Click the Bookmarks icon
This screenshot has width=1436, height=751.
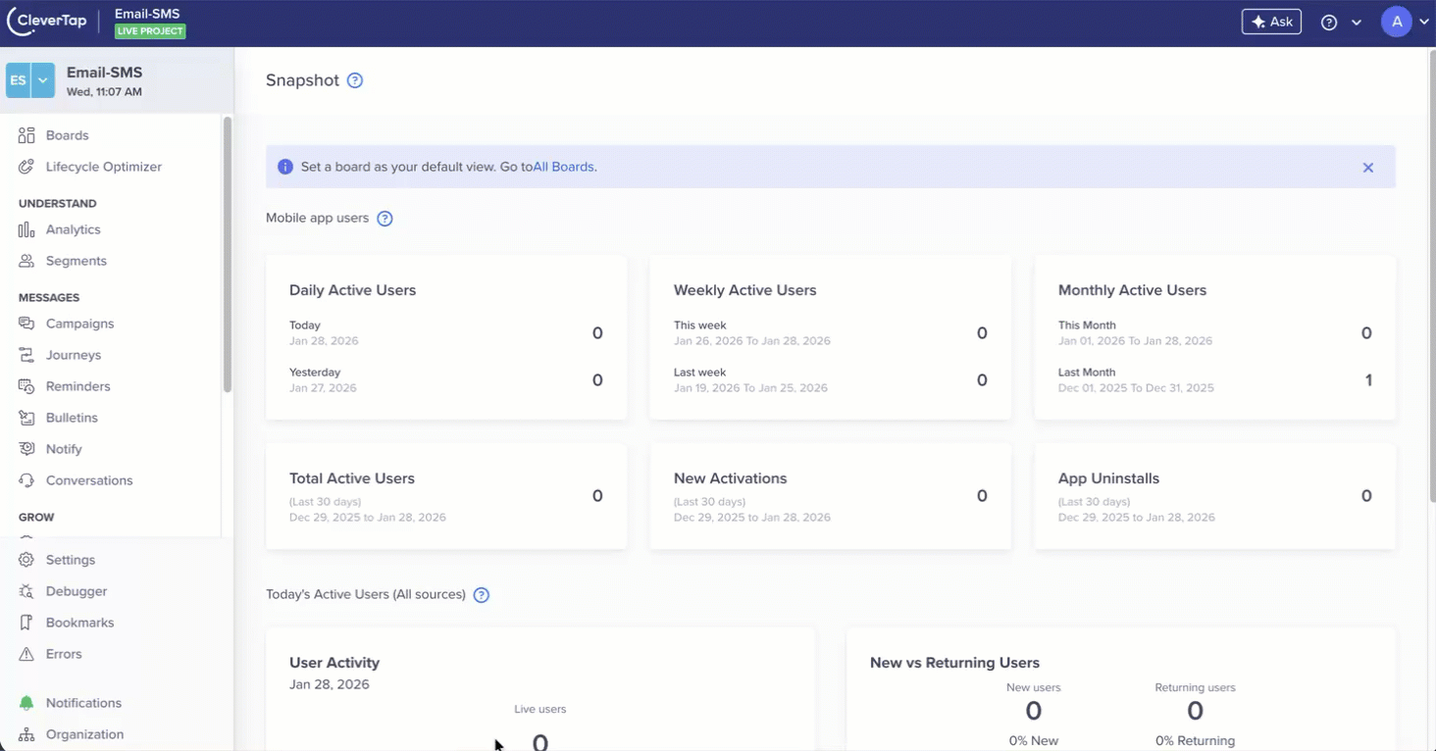point(26,623)
